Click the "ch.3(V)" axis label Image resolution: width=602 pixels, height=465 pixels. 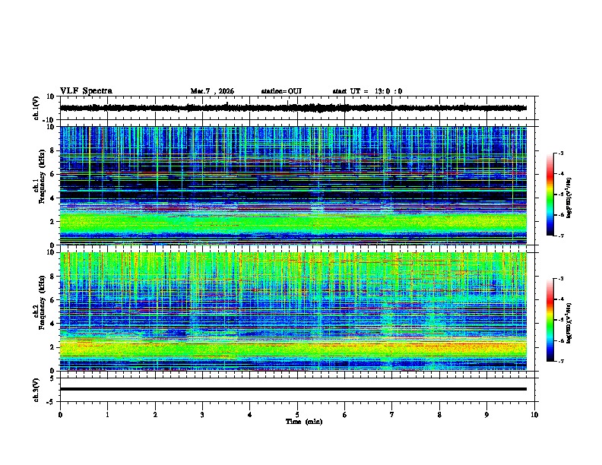(x=36, y=390)
